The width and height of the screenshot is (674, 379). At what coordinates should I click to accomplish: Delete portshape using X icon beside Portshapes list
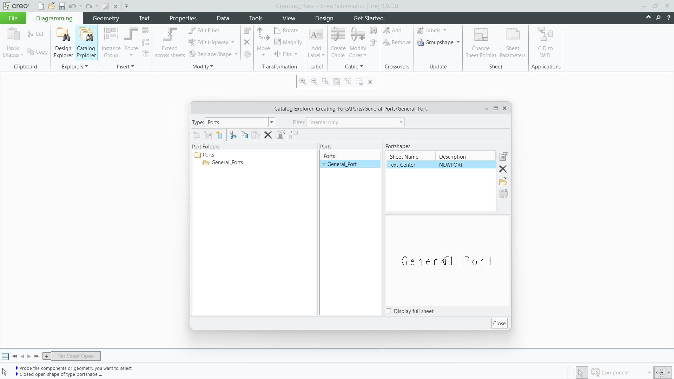(503, 169)
